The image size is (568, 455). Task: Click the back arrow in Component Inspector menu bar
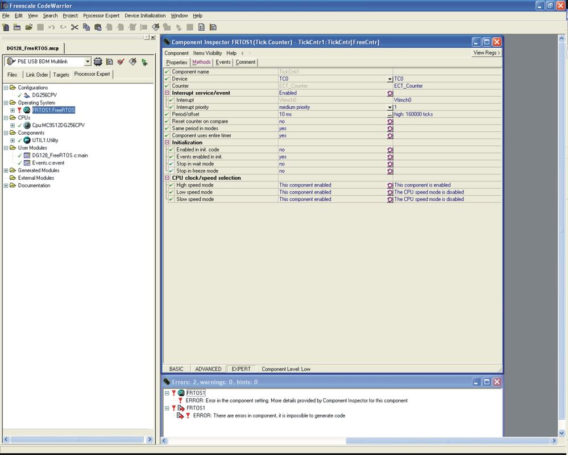242,53
